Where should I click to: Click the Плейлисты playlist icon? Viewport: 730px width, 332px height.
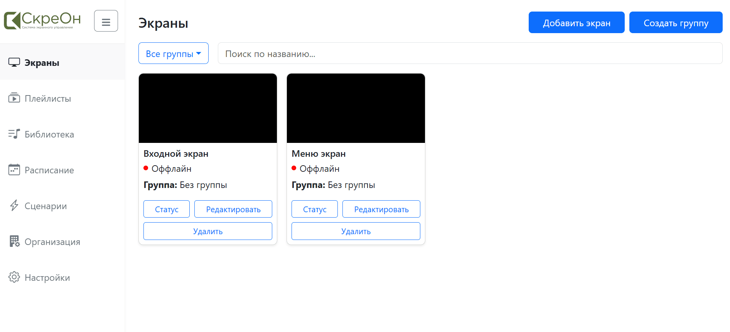14,98
